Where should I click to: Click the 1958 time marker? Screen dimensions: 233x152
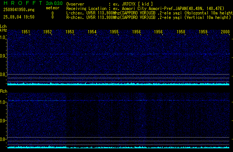tap(181, 32)
